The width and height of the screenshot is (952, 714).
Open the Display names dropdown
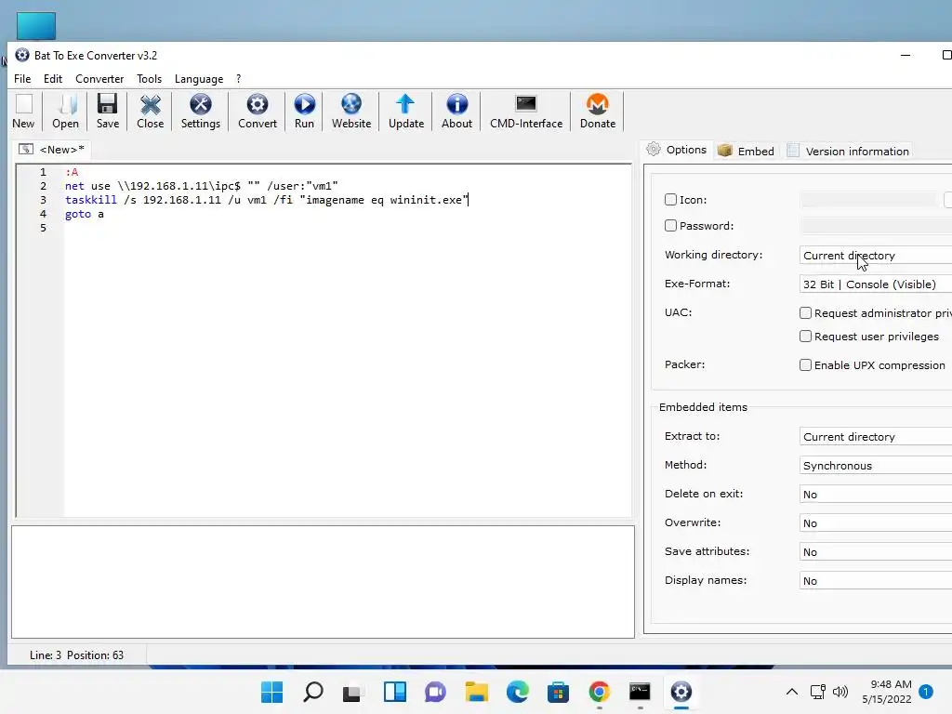click(876, 581)
